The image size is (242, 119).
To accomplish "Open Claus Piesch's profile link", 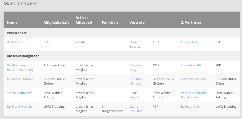I will pyautogui.click(x=134, y=95).
